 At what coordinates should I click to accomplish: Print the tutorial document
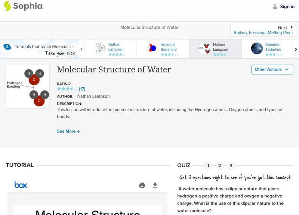coord(142,185)
